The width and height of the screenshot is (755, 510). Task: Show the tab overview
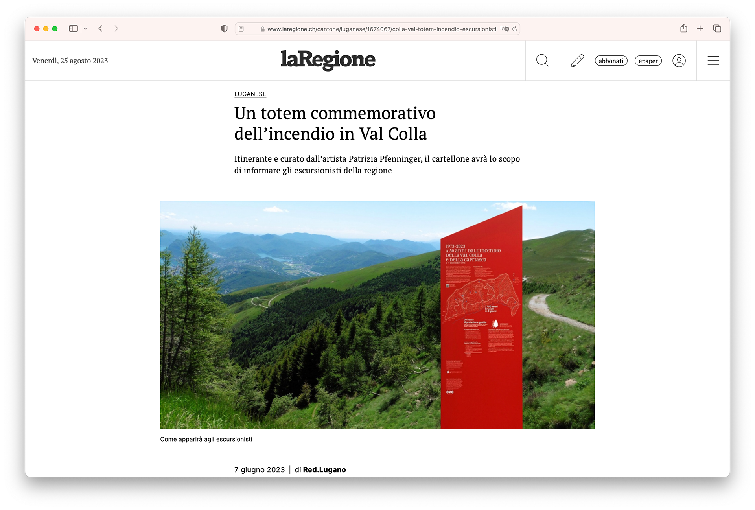coord(717,28)
